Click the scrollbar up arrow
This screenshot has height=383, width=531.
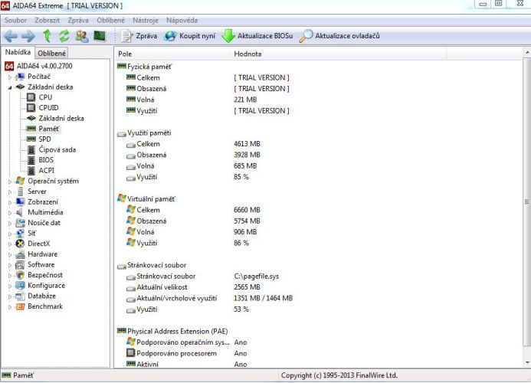[527, 53]
